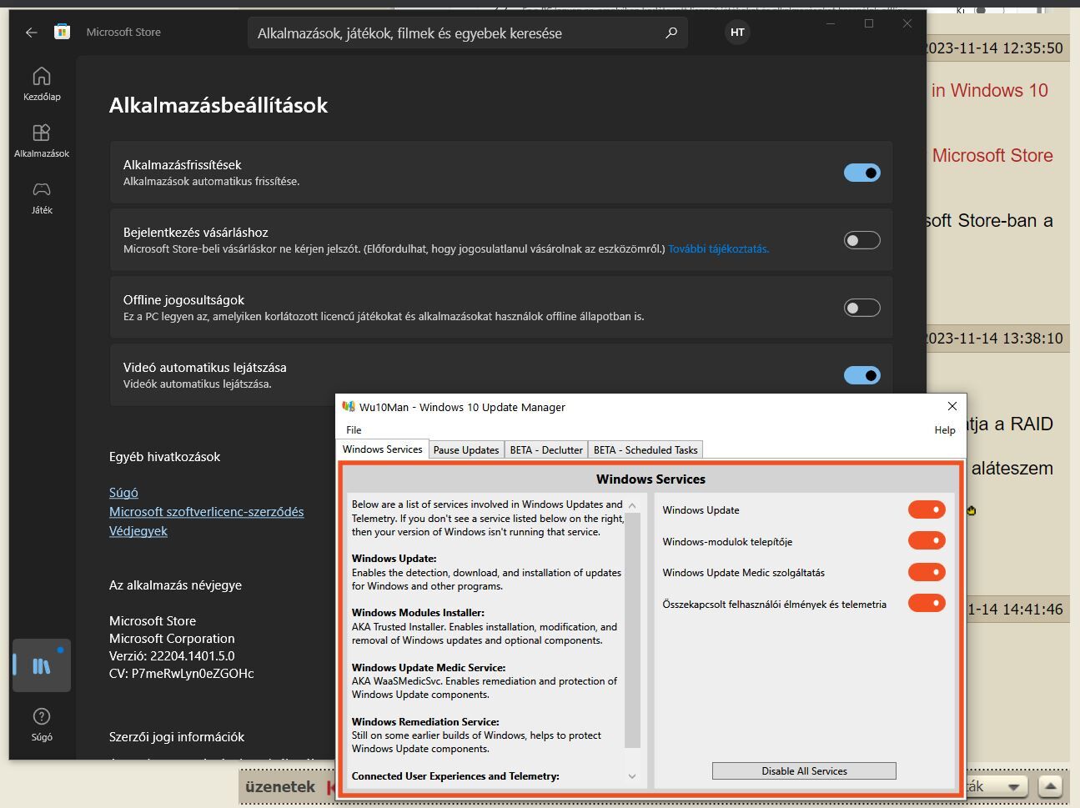Open Kezdőlap home in sidebar
1080x808 pixels.
pos(42,84)
